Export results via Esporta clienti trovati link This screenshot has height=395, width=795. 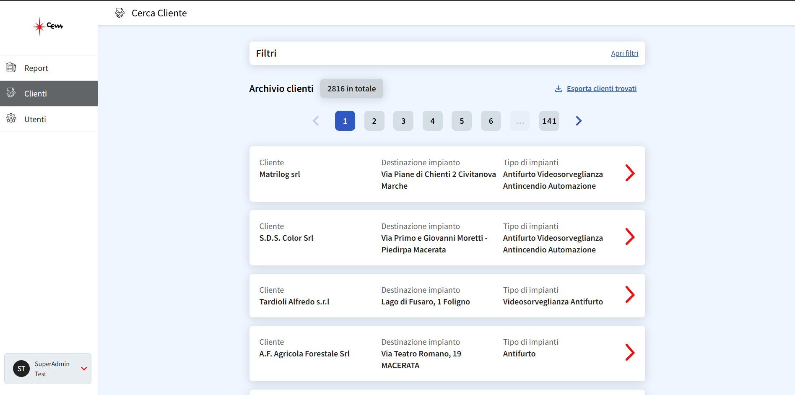[x=602, y=88]
